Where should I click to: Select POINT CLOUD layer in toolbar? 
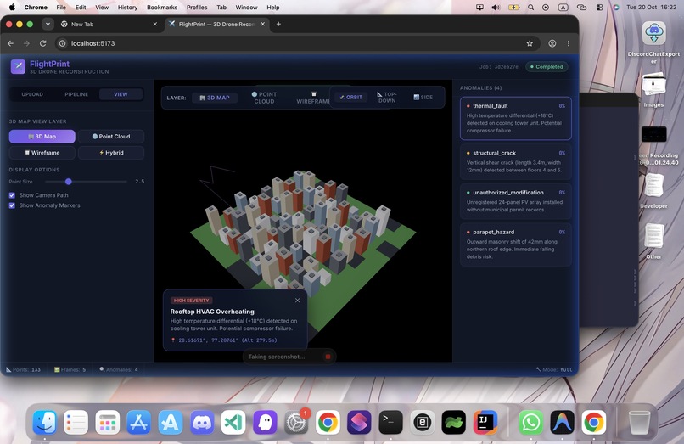pos(264,98)
